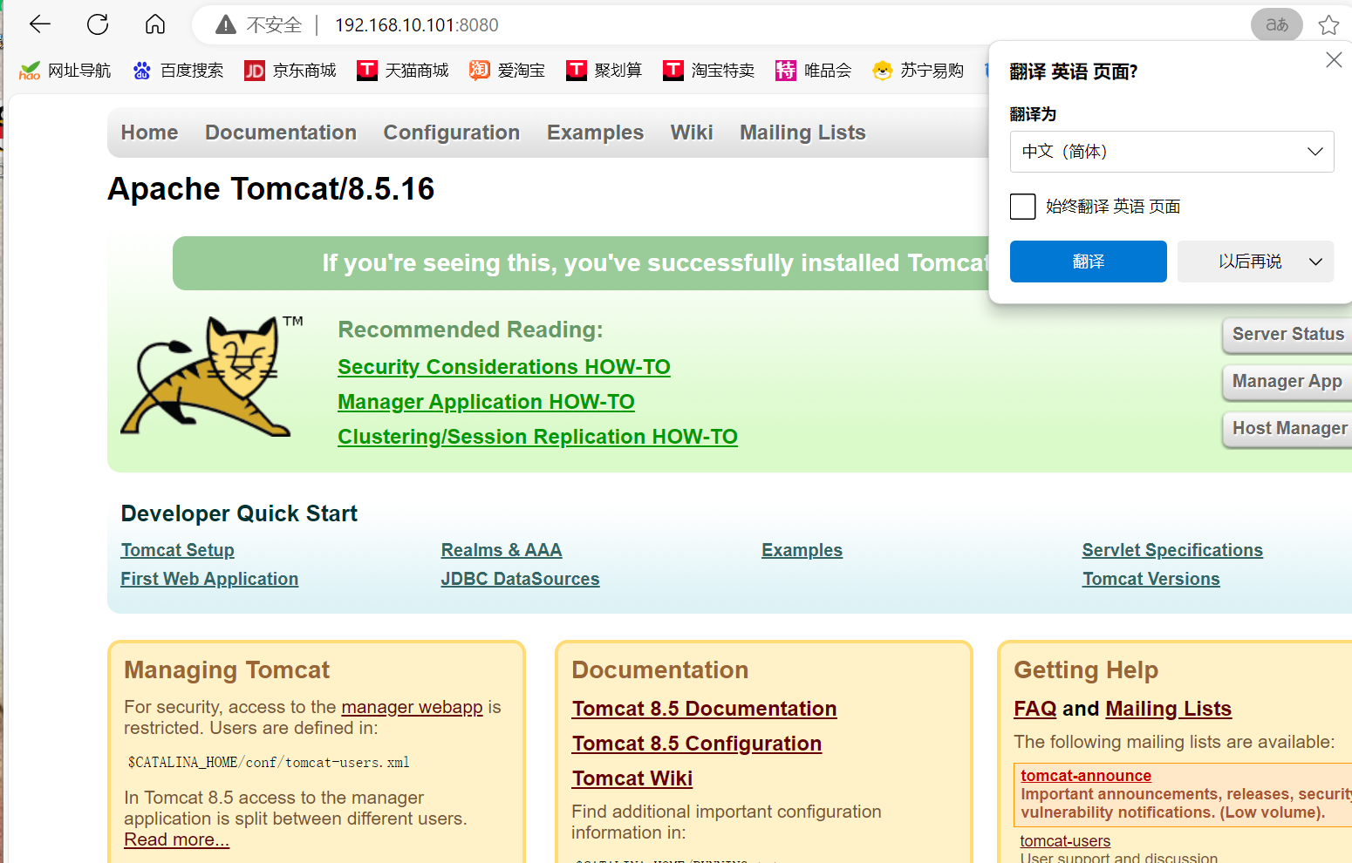Image resolution: width=1352 pixels, height=863 pixels.
Task: Open the 唯品会 bookmark
Action: pos(813,71)
